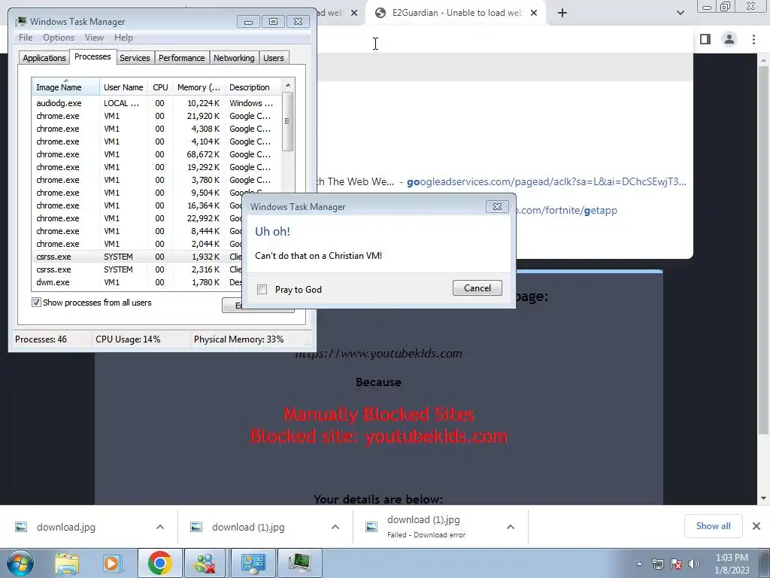Expand Chrome tab search chevron
770x578 pixels.
pos(680,13)
